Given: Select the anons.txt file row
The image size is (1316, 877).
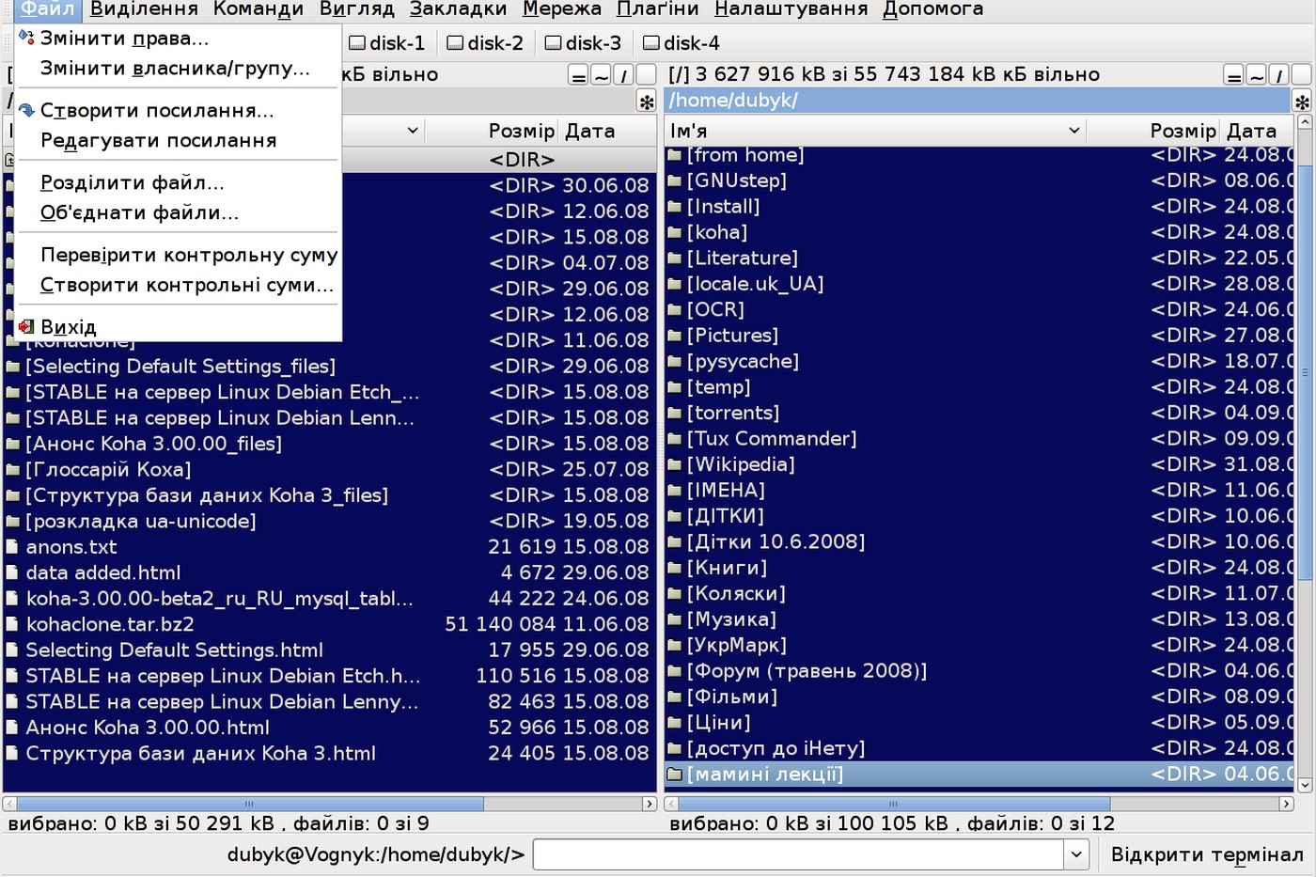Looking at the screenshot, I should [329, 547].
